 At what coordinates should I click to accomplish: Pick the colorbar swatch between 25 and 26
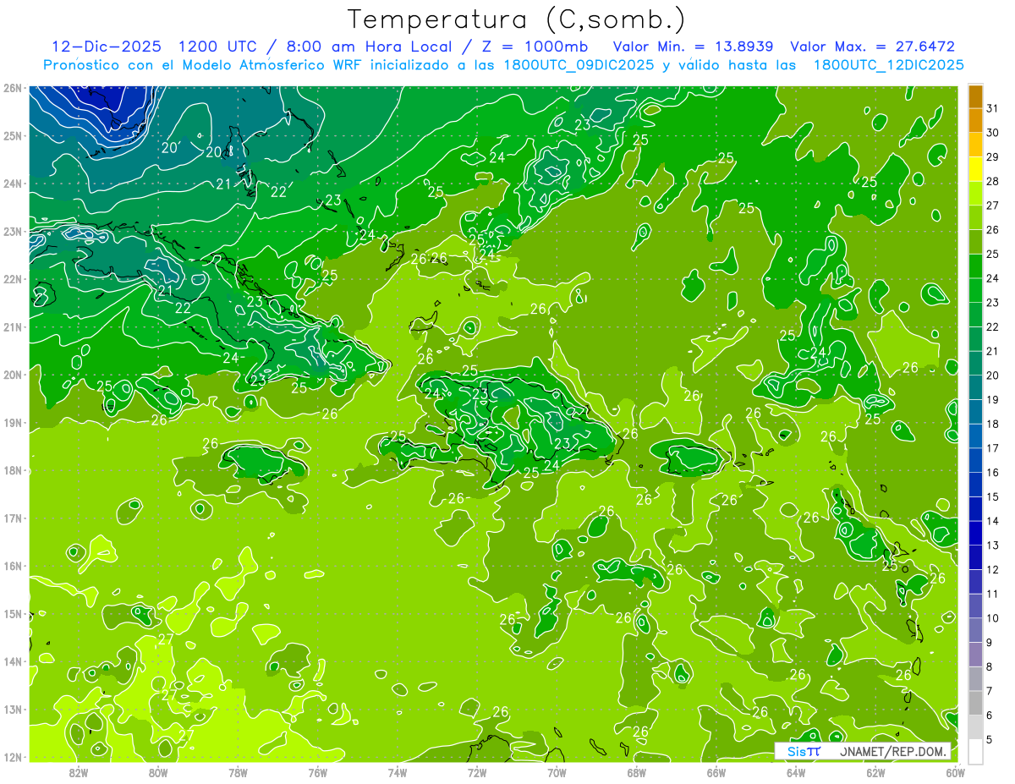(975, 242)
